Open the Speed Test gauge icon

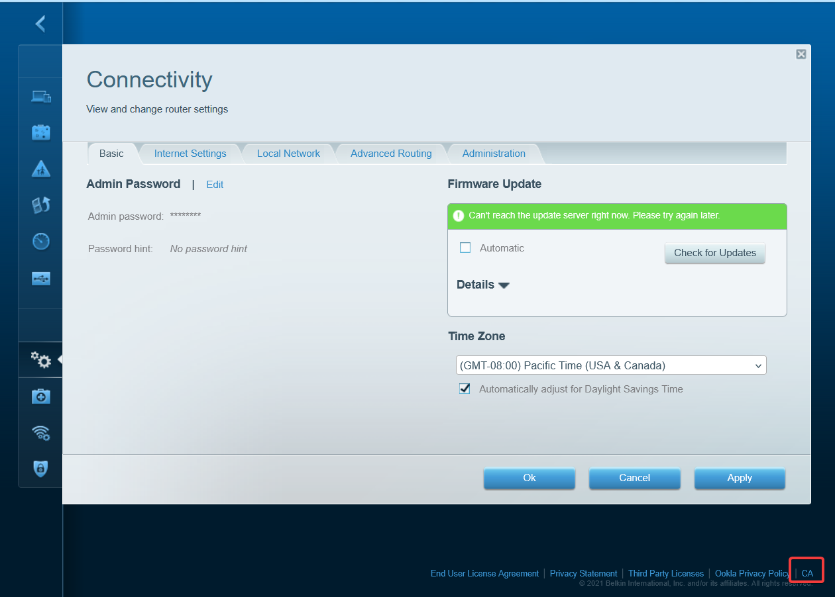click(41, 242)
